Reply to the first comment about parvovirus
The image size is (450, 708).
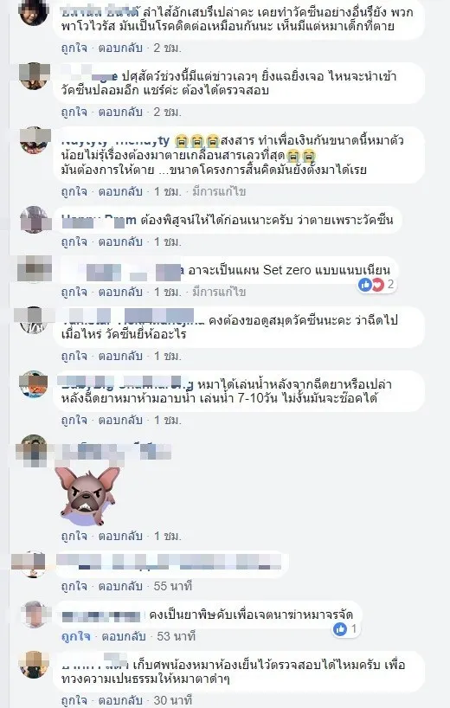click(x=120, y=48)
